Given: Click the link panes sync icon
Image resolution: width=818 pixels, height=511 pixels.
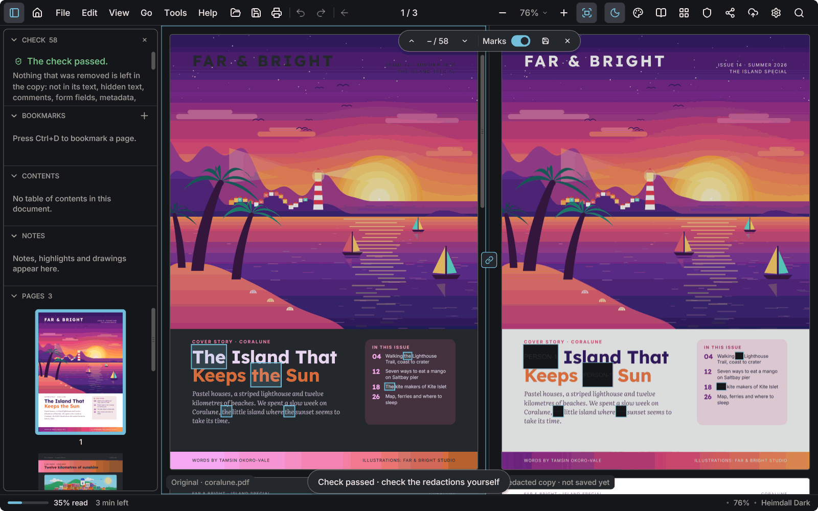Looking at the screenshot, I should (489, 260).
